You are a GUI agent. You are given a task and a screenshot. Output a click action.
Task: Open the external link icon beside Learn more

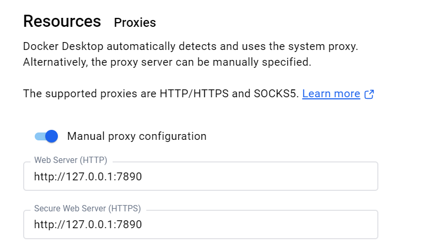coord(369,94)
